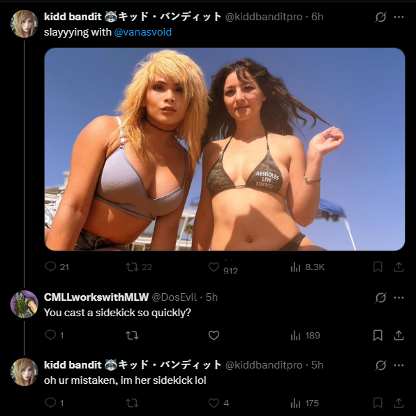Like the reply from @DosEvil

pyautogui.click(x=214, y=335)
